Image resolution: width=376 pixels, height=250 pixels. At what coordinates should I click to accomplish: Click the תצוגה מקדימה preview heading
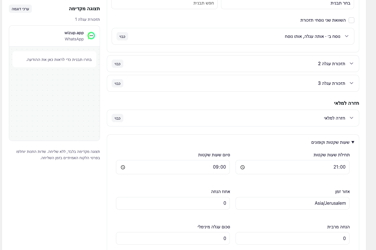coord(84,9)
